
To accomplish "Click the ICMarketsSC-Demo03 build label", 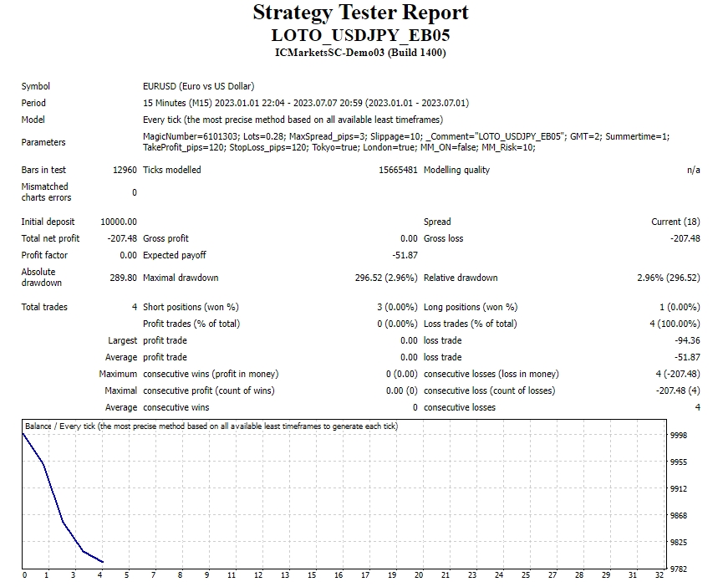I will pyautogui.click(x=361, y=52).
